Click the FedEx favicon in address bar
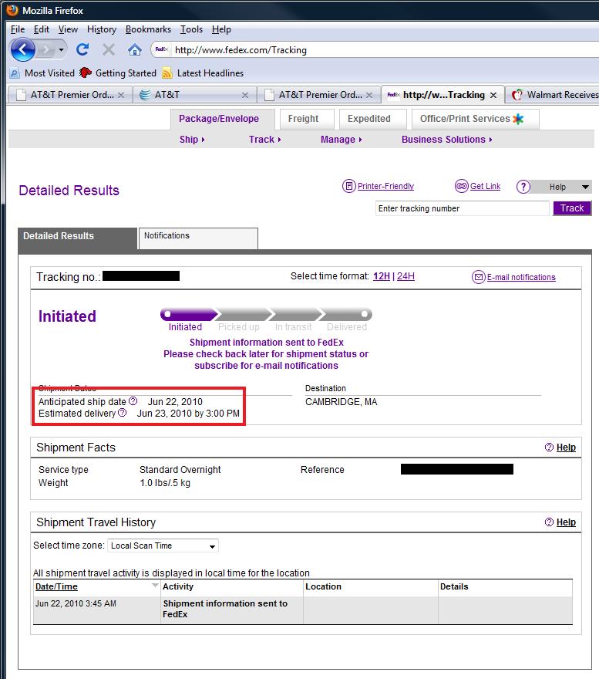Viewport: 599px width, 679px height. (161, 49)
